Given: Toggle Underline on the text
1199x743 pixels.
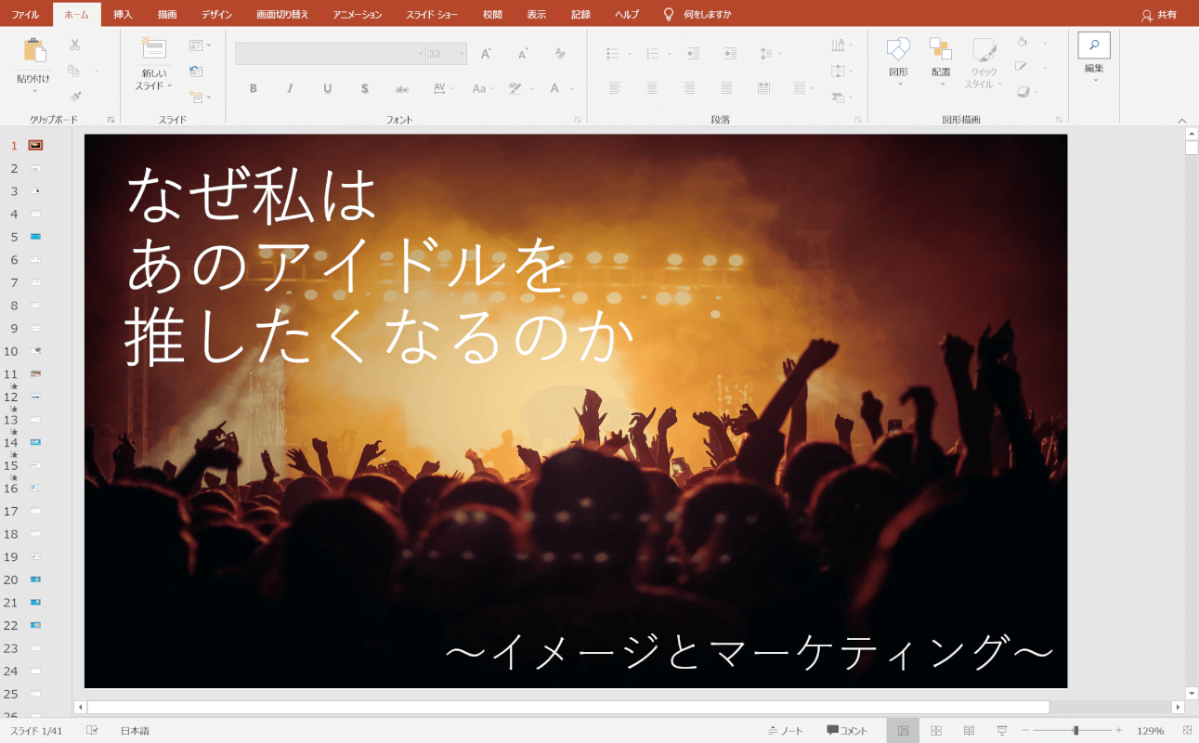Looking at the screenshot, I should [x=326, y=88].
